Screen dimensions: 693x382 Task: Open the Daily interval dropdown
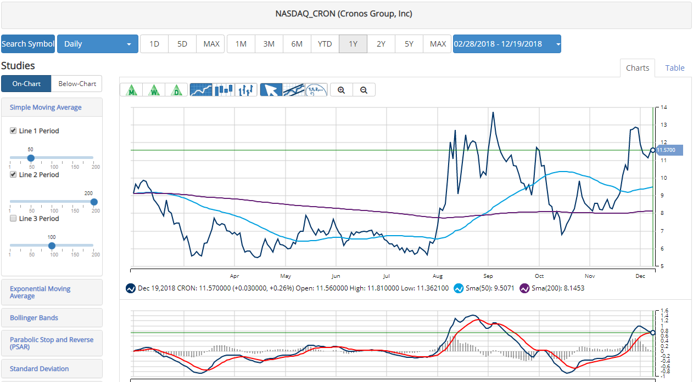pos(98,44)
